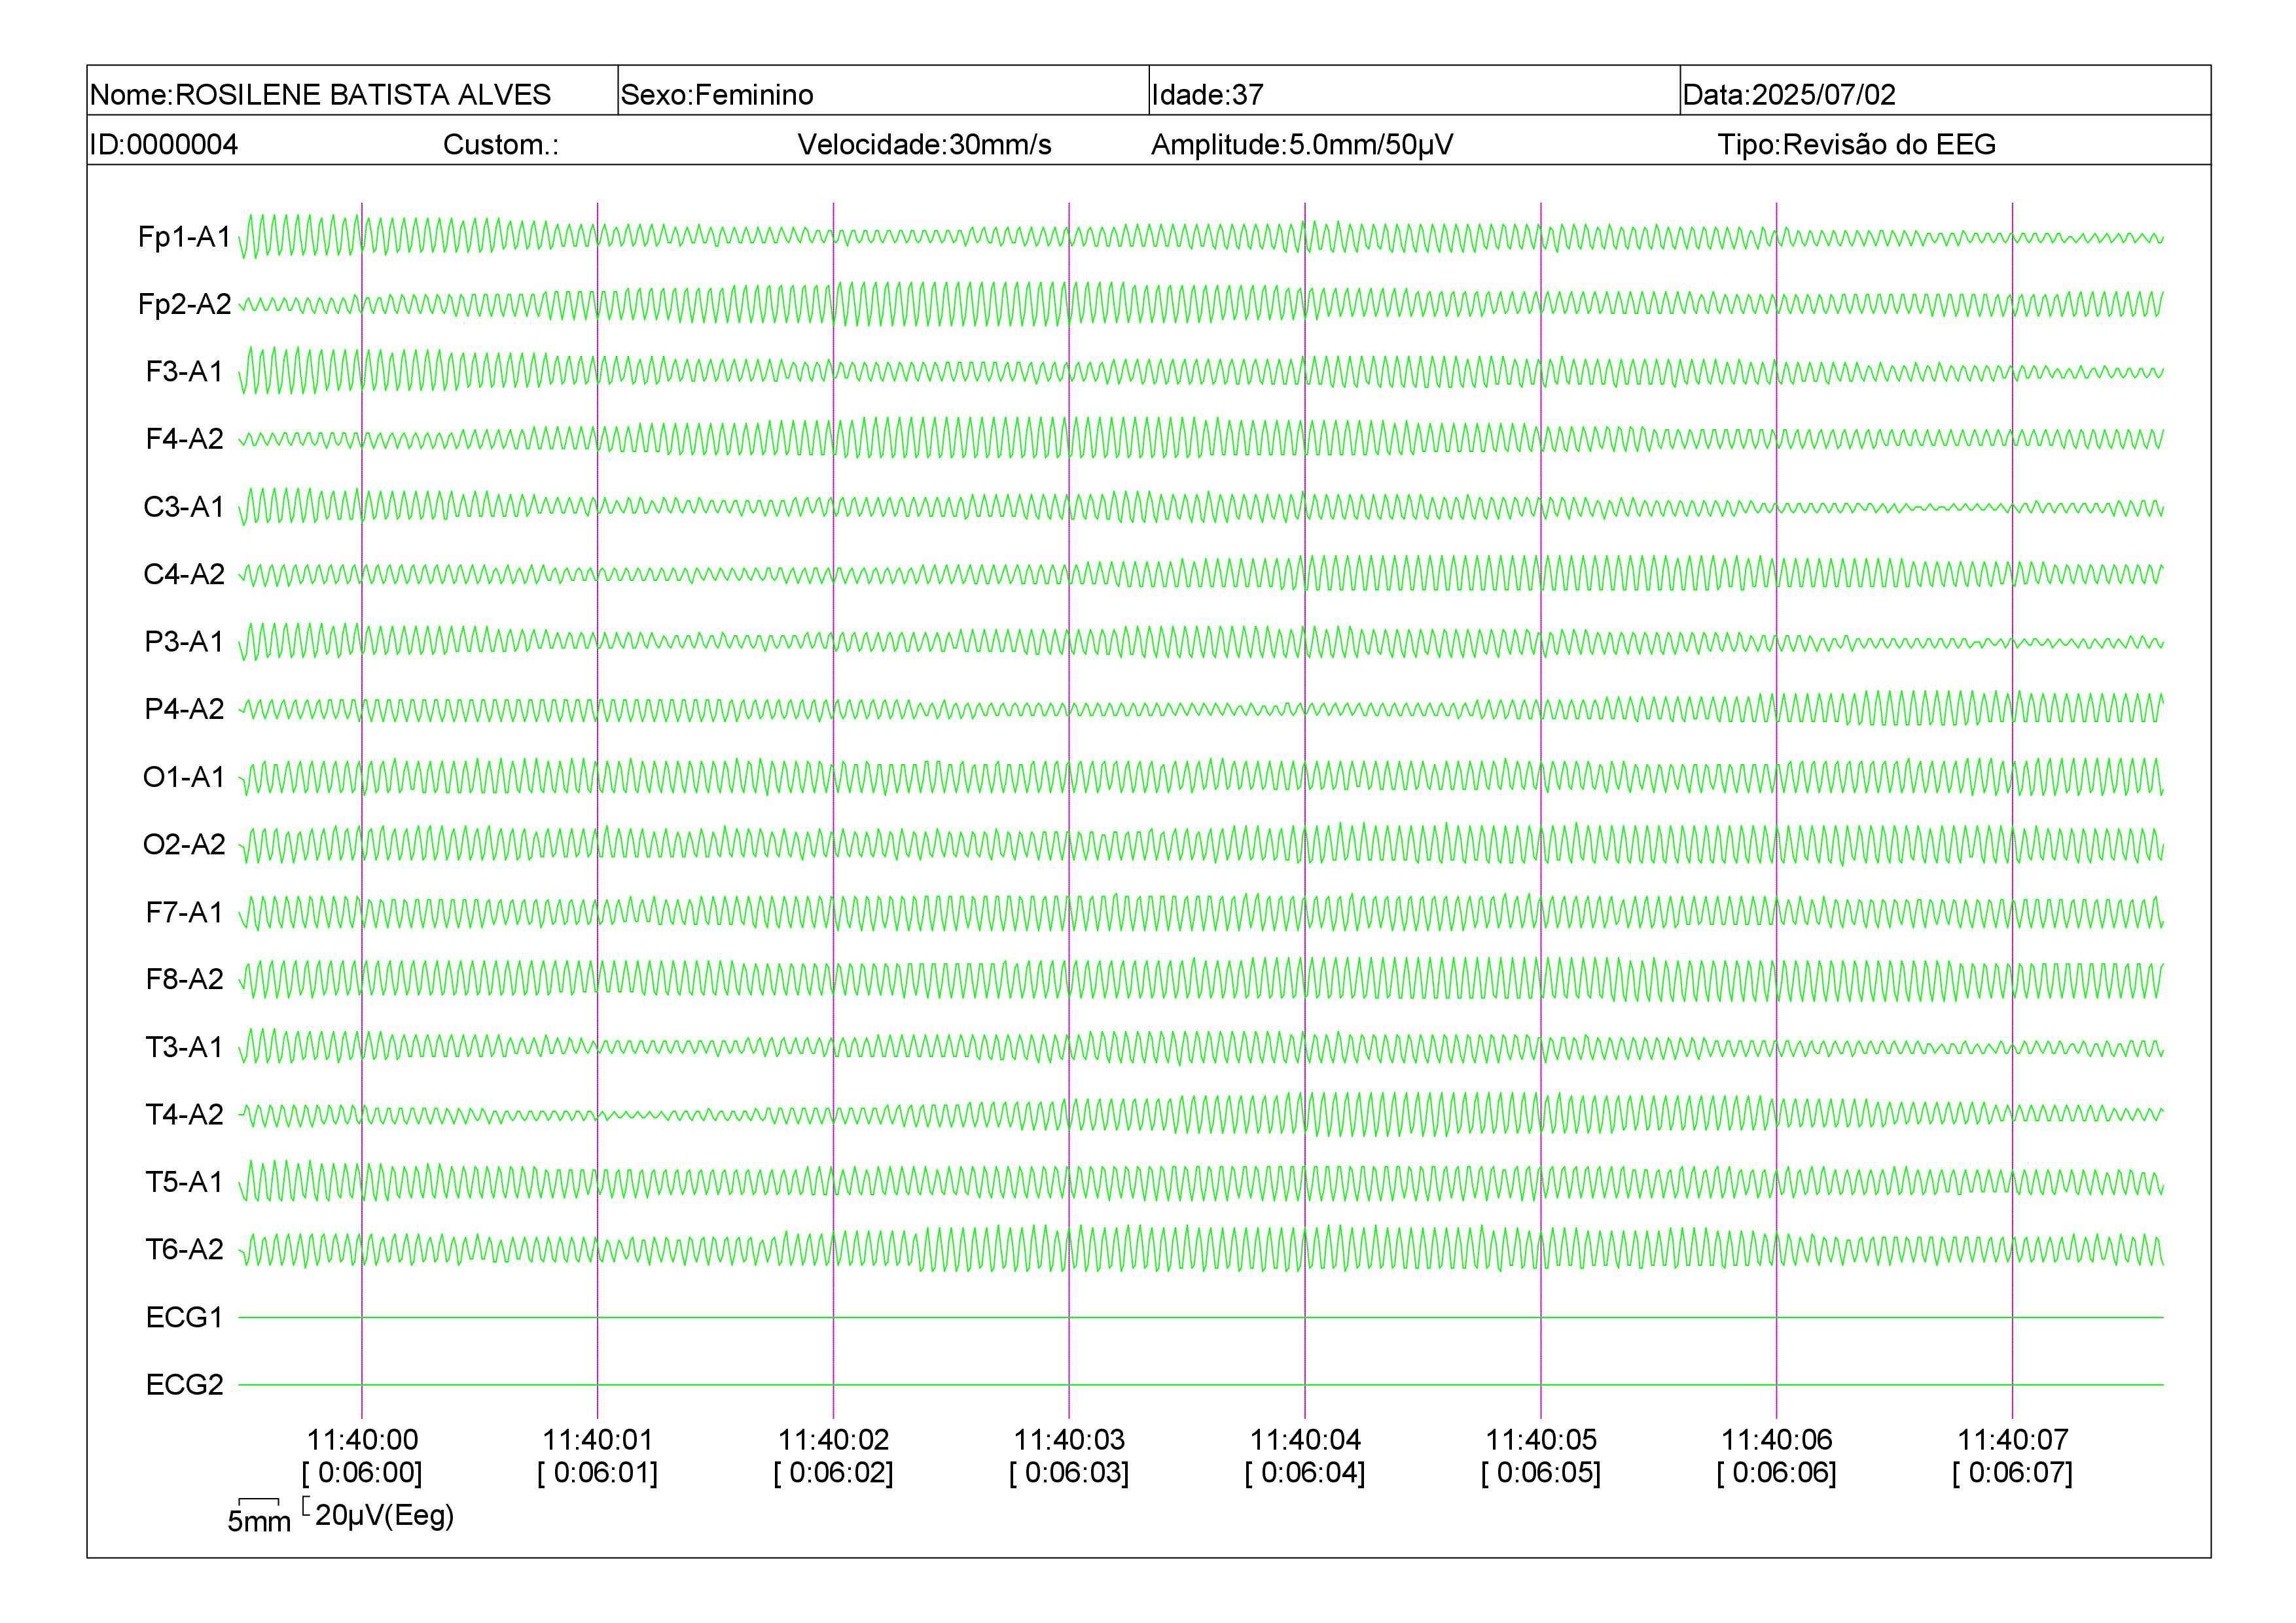Click the Amplitude:5.0mm/50µV text
2296x1623 pixels.
click(x=1302, y=145)
